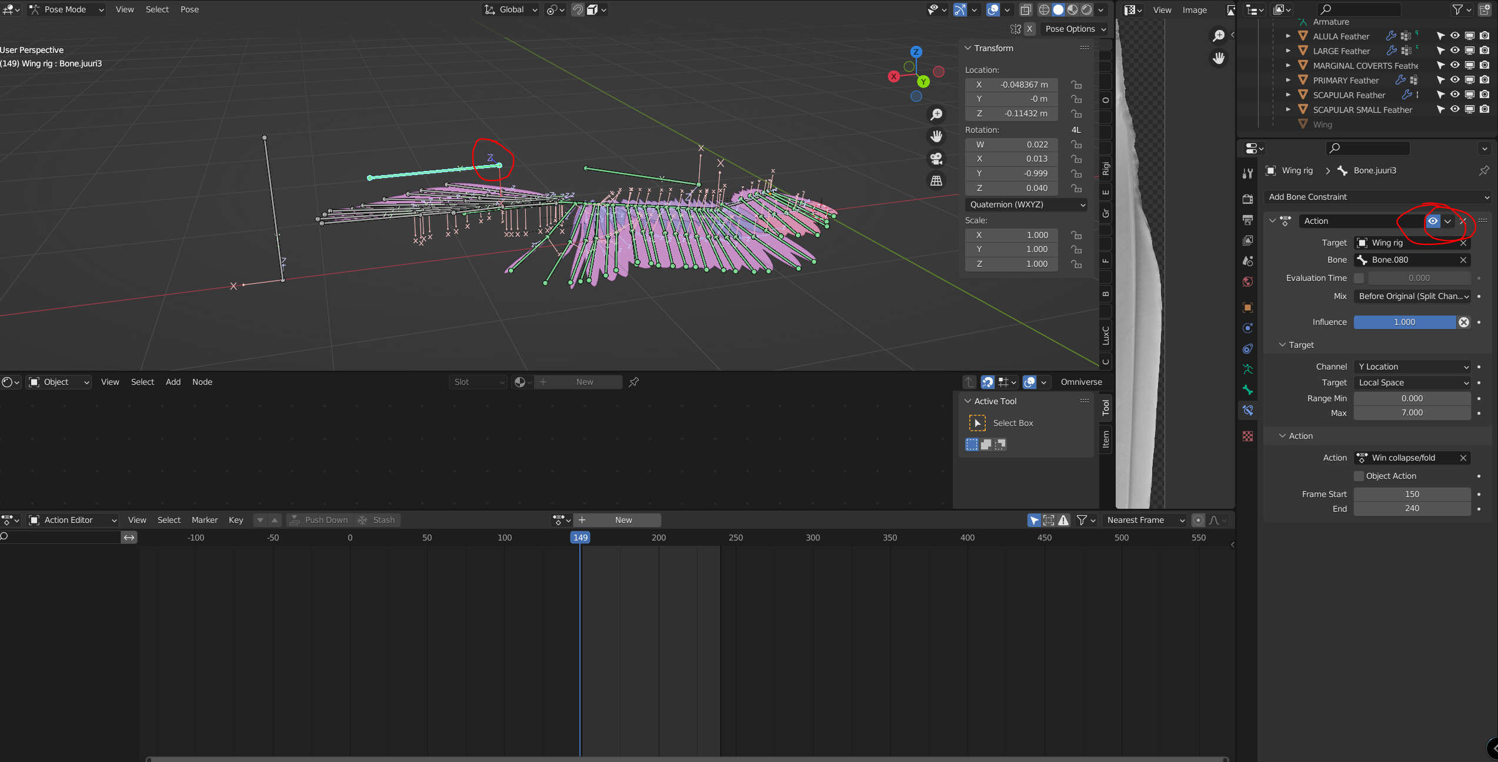1498x762 pixels.
Task: Expand the SCAPULAR Feather outliner entry
Action: [x=1288, y=95]
